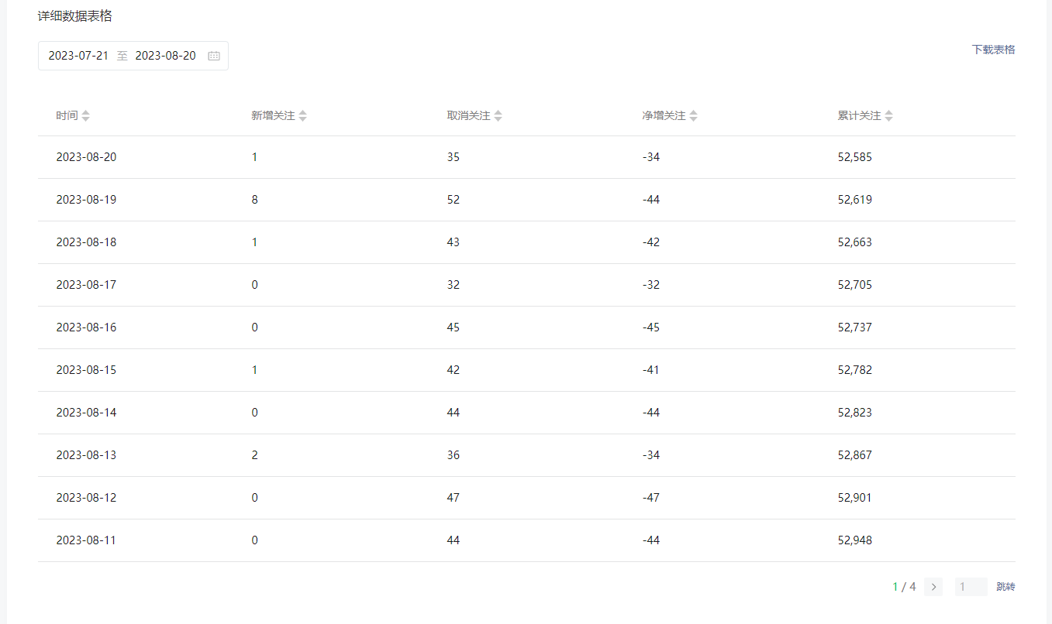Select the 2023-08-20 table row date
Screen dimensions: 1052x624
click(x=86, y=157)
